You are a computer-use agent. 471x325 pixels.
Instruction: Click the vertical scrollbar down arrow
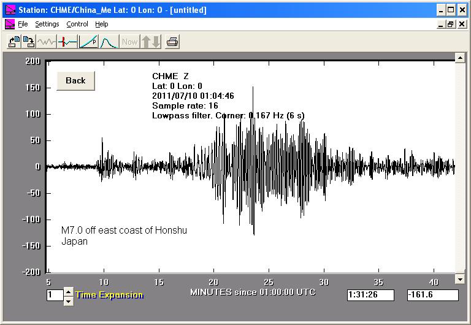pos(460,280)
